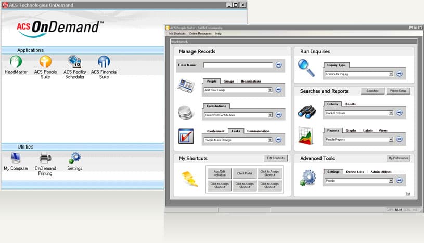Open ACS Facility Scheduler icon
This screenshot has width=424, height=243.
pos(75,62)
